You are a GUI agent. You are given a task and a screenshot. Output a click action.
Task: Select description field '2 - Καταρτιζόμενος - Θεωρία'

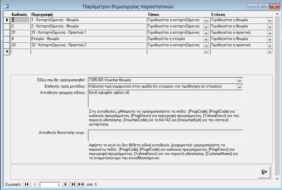(88, 26)
